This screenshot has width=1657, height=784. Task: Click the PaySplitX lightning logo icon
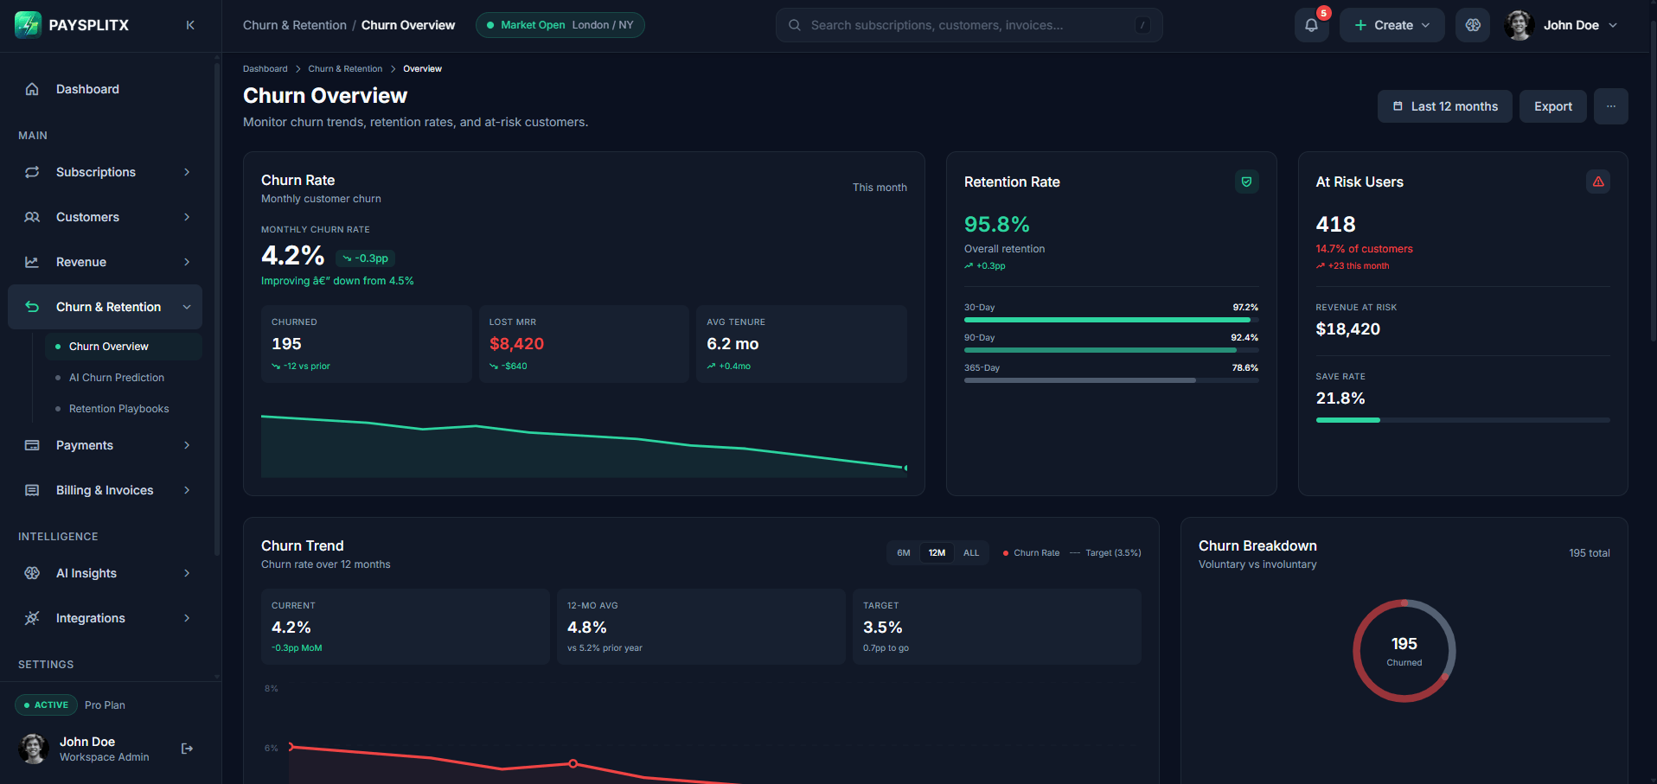click(x=28, y=25)
